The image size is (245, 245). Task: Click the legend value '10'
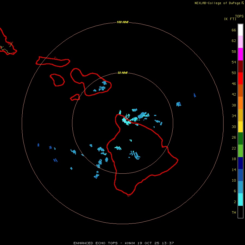tap(234, 180)
